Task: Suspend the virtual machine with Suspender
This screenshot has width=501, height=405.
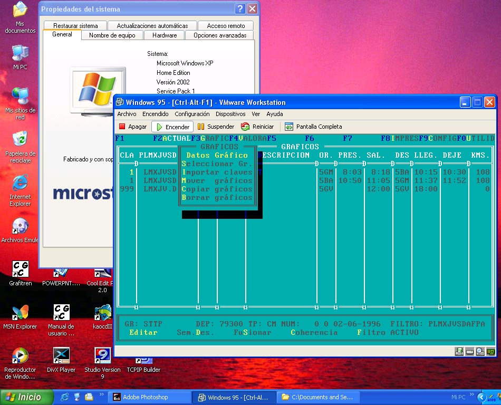Action: click(216, 127)
